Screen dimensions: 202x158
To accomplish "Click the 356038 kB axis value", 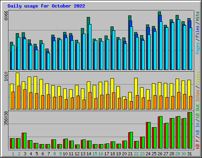I will click(x=6, y=118).
